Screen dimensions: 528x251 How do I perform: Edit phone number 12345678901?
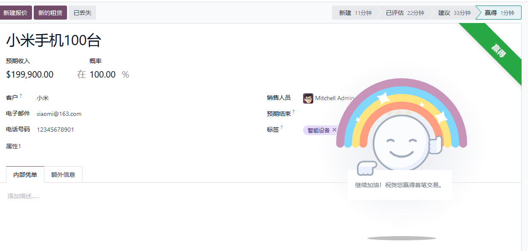(x=55, y=130)
